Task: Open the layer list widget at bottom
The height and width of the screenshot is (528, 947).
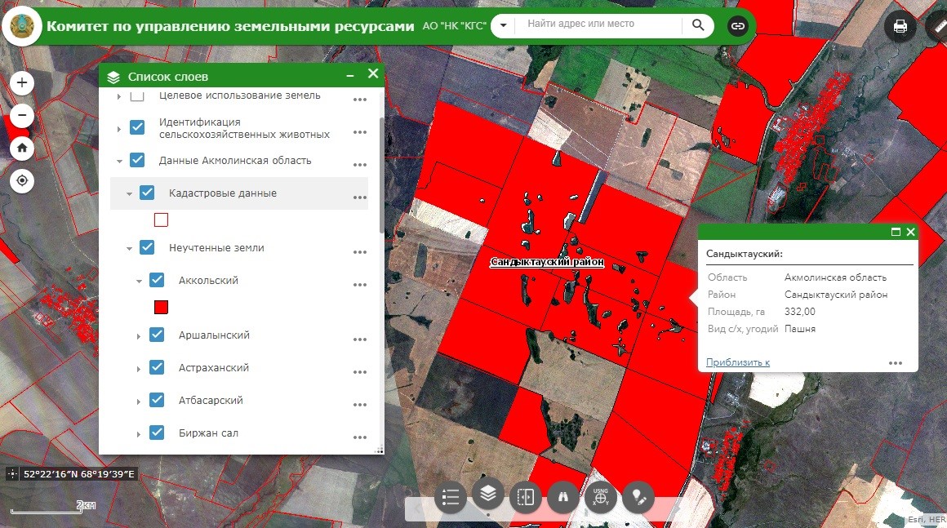Action: click(488, 495)
